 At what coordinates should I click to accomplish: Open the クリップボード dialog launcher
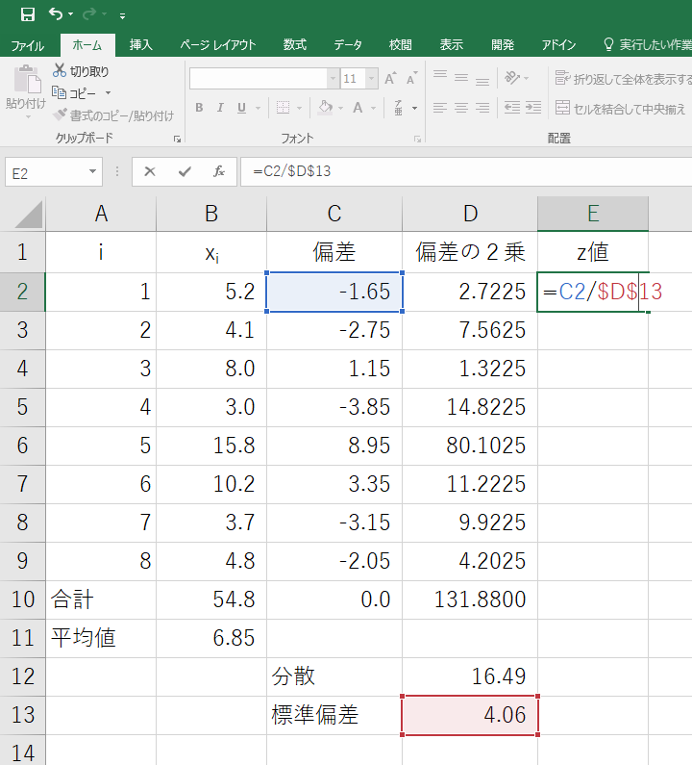point(177,139)
